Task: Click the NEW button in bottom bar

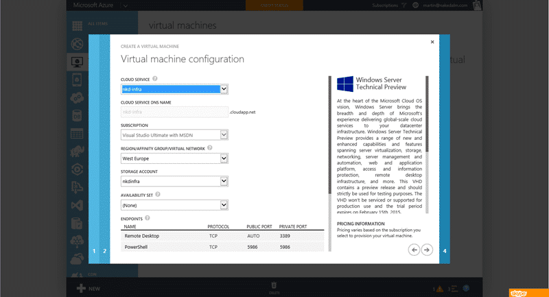Action: pyautogui.click(x=89, y=288)
